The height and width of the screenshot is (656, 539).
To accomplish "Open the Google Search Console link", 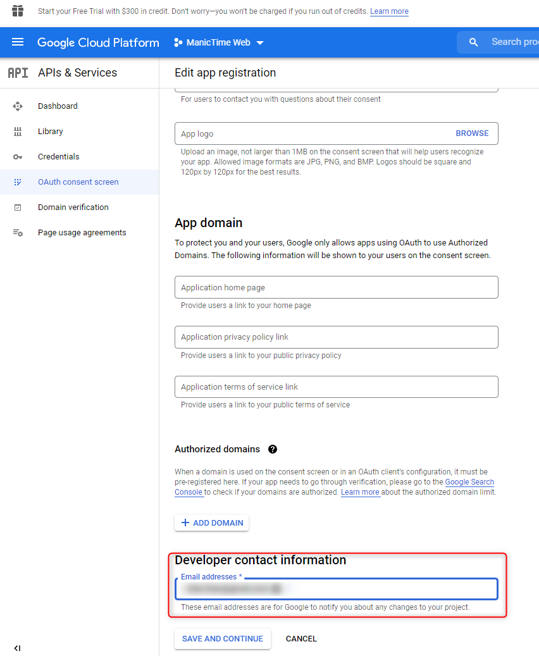I will point(469,482).
